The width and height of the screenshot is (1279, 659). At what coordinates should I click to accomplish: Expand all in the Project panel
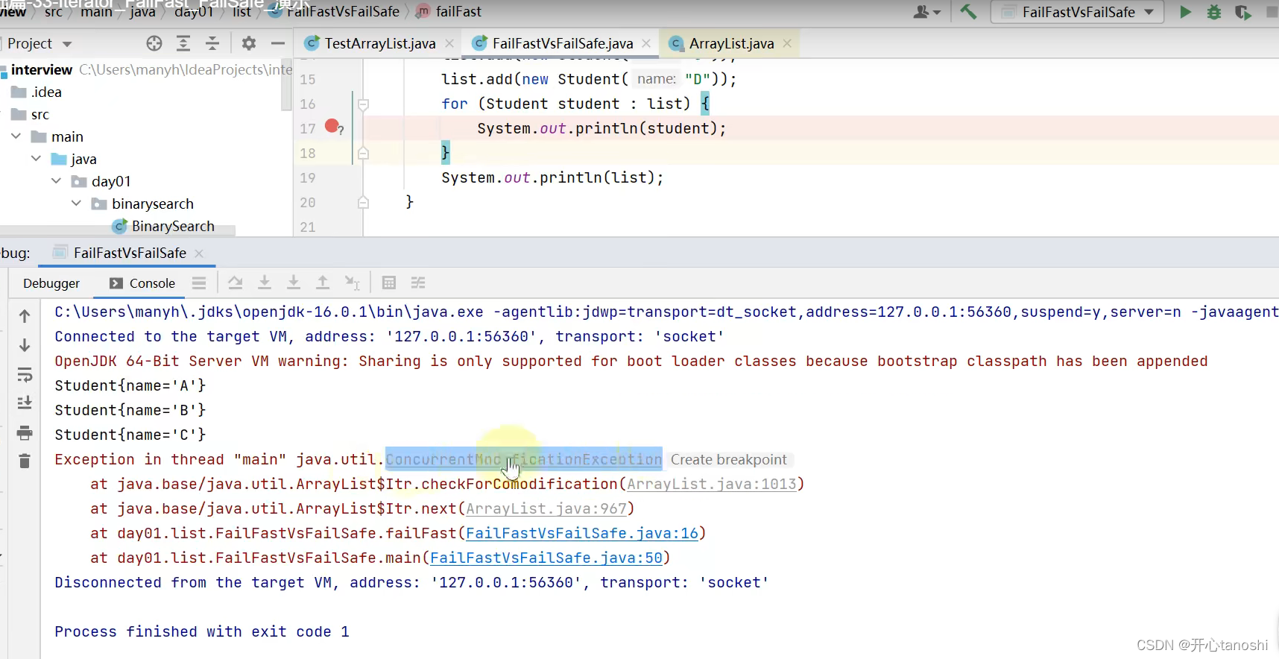pyautogui.click(x=183, y=43)
